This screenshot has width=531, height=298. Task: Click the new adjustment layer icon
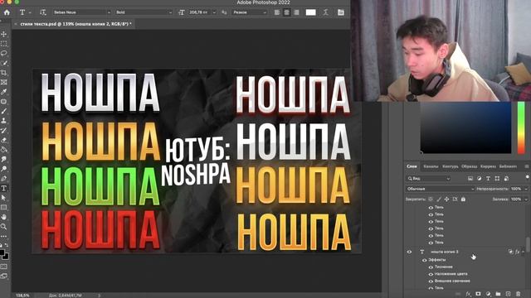click(488, 295)
